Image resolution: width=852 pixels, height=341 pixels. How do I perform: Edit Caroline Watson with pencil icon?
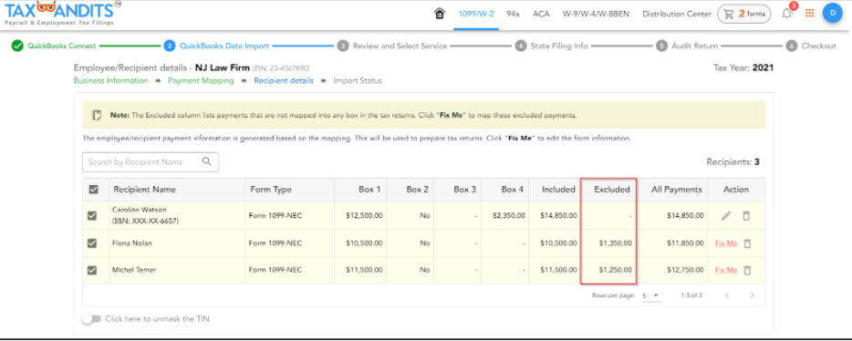(x=726, y=215)
